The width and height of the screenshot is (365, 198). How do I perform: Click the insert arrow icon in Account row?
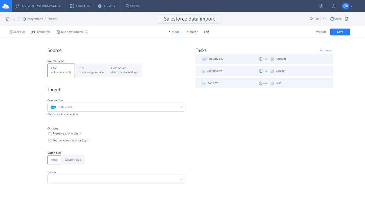tap(263, 59)
